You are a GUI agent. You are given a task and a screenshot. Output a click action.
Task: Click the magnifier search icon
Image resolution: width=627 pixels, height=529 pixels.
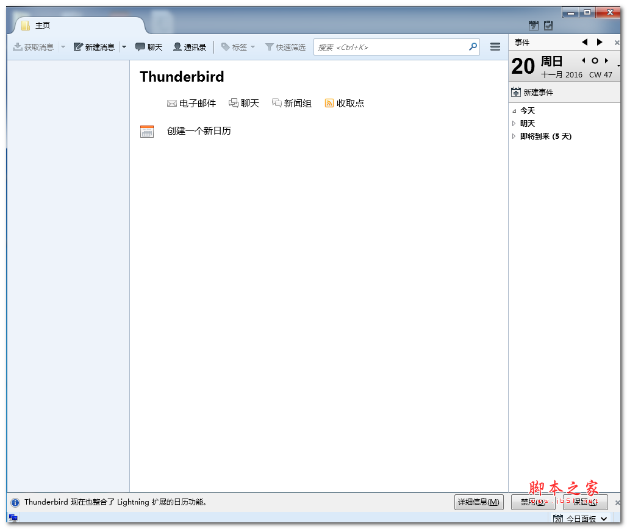pyautogui.click(x=473, y=47)
